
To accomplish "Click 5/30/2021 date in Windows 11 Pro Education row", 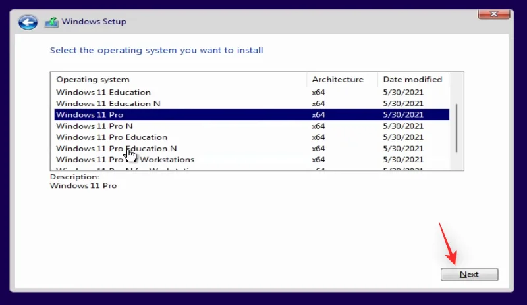I will point(403,137).
